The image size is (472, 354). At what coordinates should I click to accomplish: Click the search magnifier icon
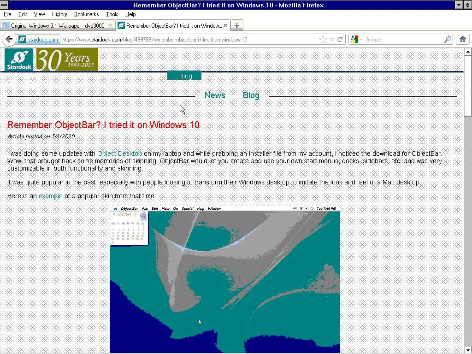click(x=447, y=39)
